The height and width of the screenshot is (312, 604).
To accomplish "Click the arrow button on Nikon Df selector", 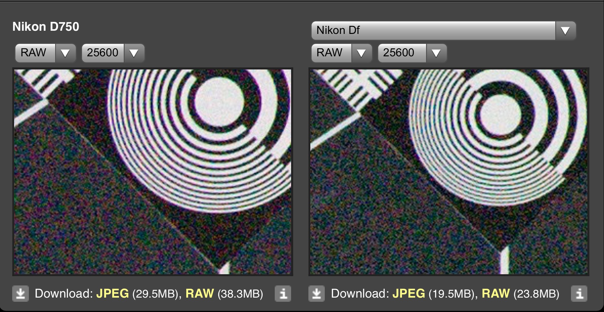I will pos(565,31).
